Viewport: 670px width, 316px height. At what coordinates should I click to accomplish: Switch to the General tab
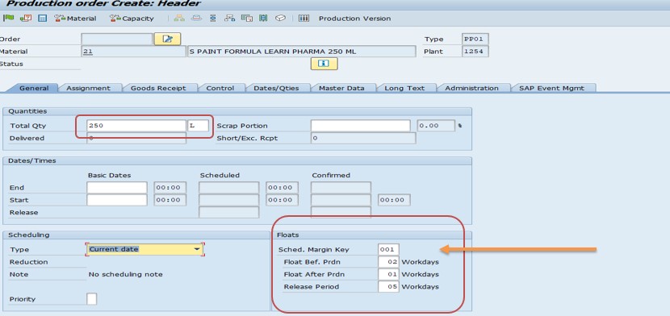click(34, 88)
